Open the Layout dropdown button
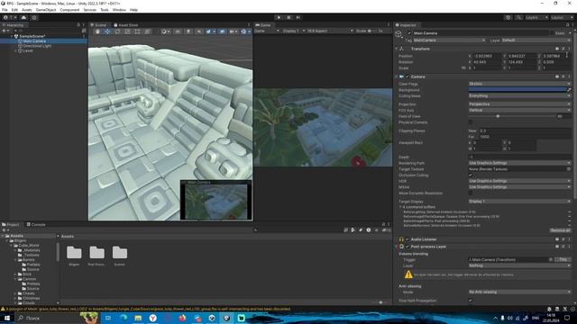Viewport: 577px width, 324px height. coord(562,17)
